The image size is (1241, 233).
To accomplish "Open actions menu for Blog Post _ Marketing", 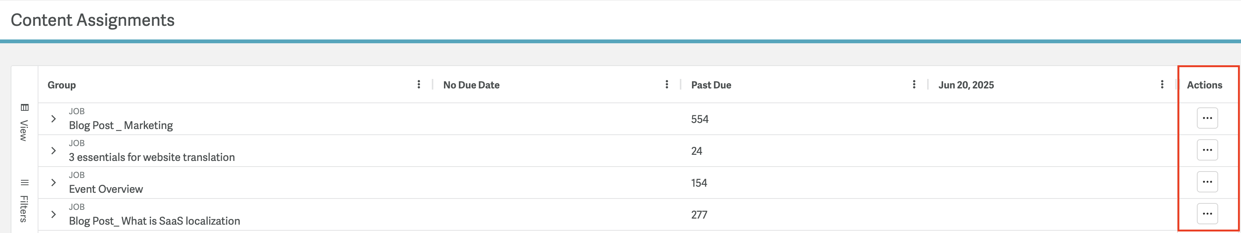I will (1207, 118).
